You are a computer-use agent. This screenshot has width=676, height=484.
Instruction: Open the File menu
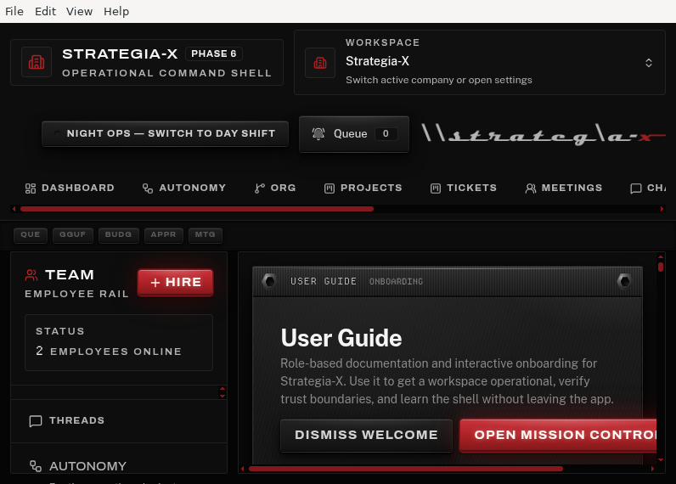coord(14,11)
